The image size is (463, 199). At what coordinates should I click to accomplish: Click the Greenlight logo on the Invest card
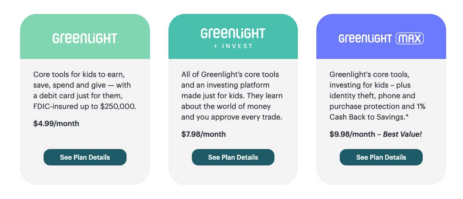pos(233,34)
